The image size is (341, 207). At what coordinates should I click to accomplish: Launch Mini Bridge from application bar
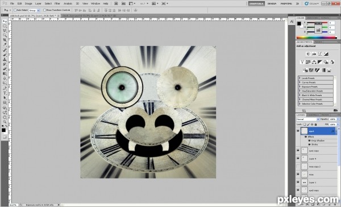pyautogui.click(x=123, y=3)
